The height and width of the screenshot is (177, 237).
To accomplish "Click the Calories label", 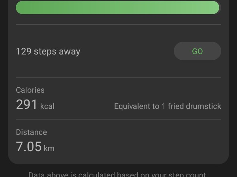I will tap(30, 90).
